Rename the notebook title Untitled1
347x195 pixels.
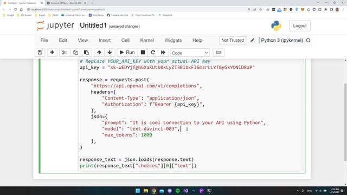pyautogui.click(x=93, y=25)
